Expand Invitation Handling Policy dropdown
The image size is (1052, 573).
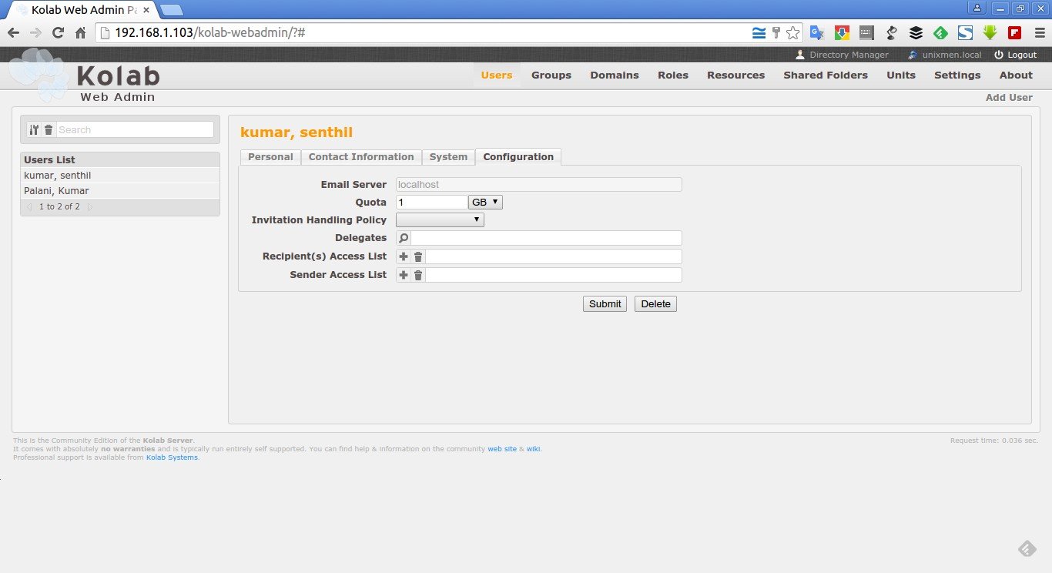click(x=440, y=220)
